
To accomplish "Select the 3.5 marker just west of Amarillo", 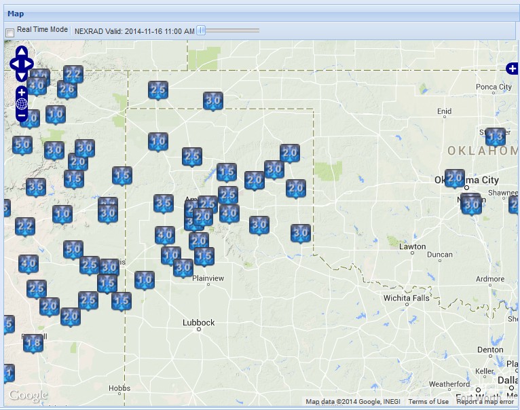I will pyautogui.click(x=164, y=204).
